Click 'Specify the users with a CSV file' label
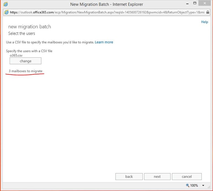Image resolution: width=213 pixels, height=191 pixels. [29, 51]
